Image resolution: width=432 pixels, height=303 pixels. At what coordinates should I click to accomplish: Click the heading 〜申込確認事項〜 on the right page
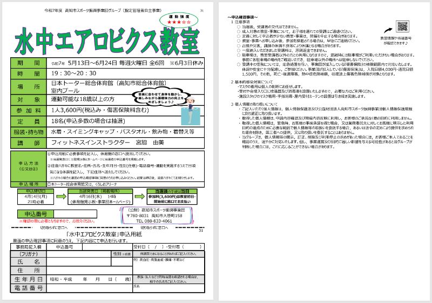(242, 17)
